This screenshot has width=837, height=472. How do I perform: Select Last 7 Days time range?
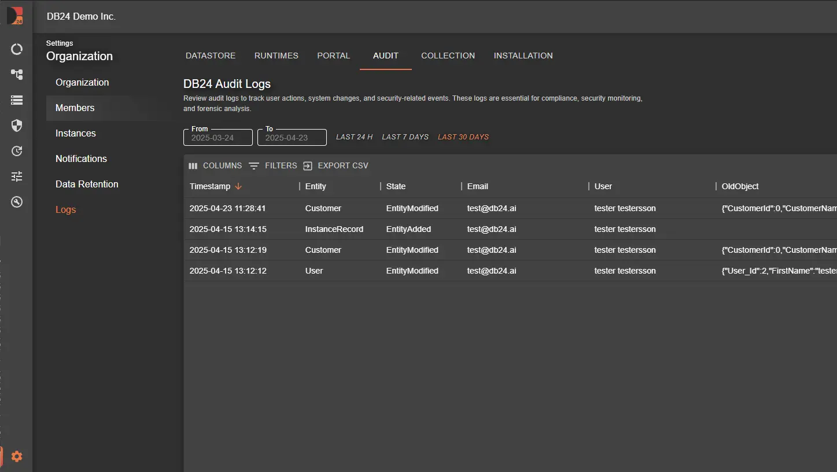click(x=405, y=137)
